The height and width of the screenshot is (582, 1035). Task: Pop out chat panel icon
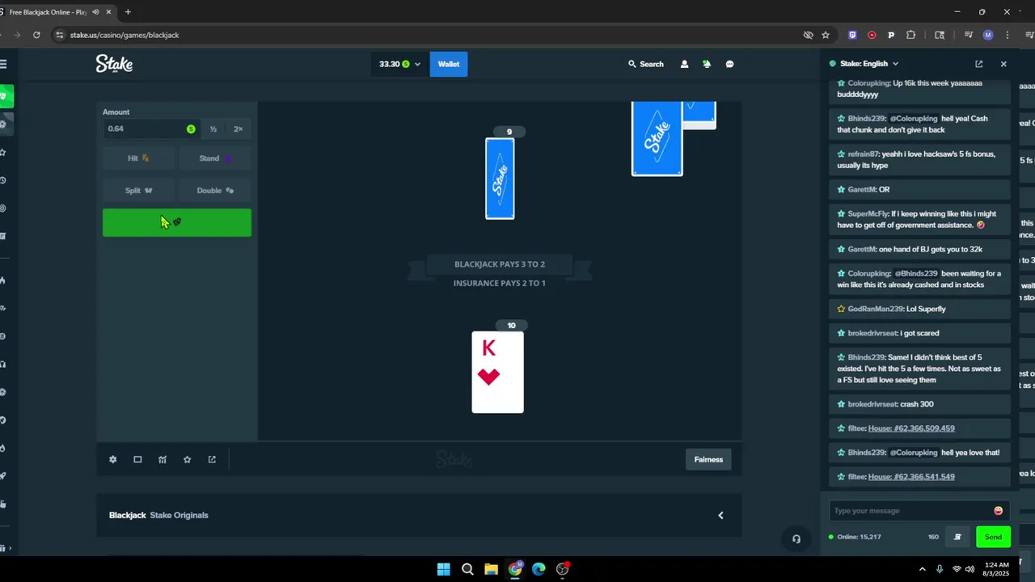tap(978, 64)
